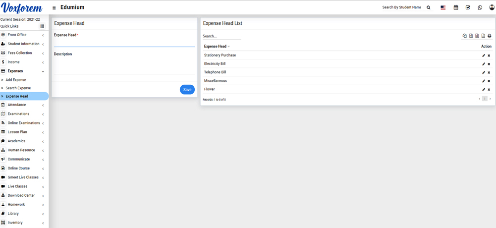Expand the Fees Collection menu
The height and width of the screenshot is (228, 496).
(x=20, y=53)
